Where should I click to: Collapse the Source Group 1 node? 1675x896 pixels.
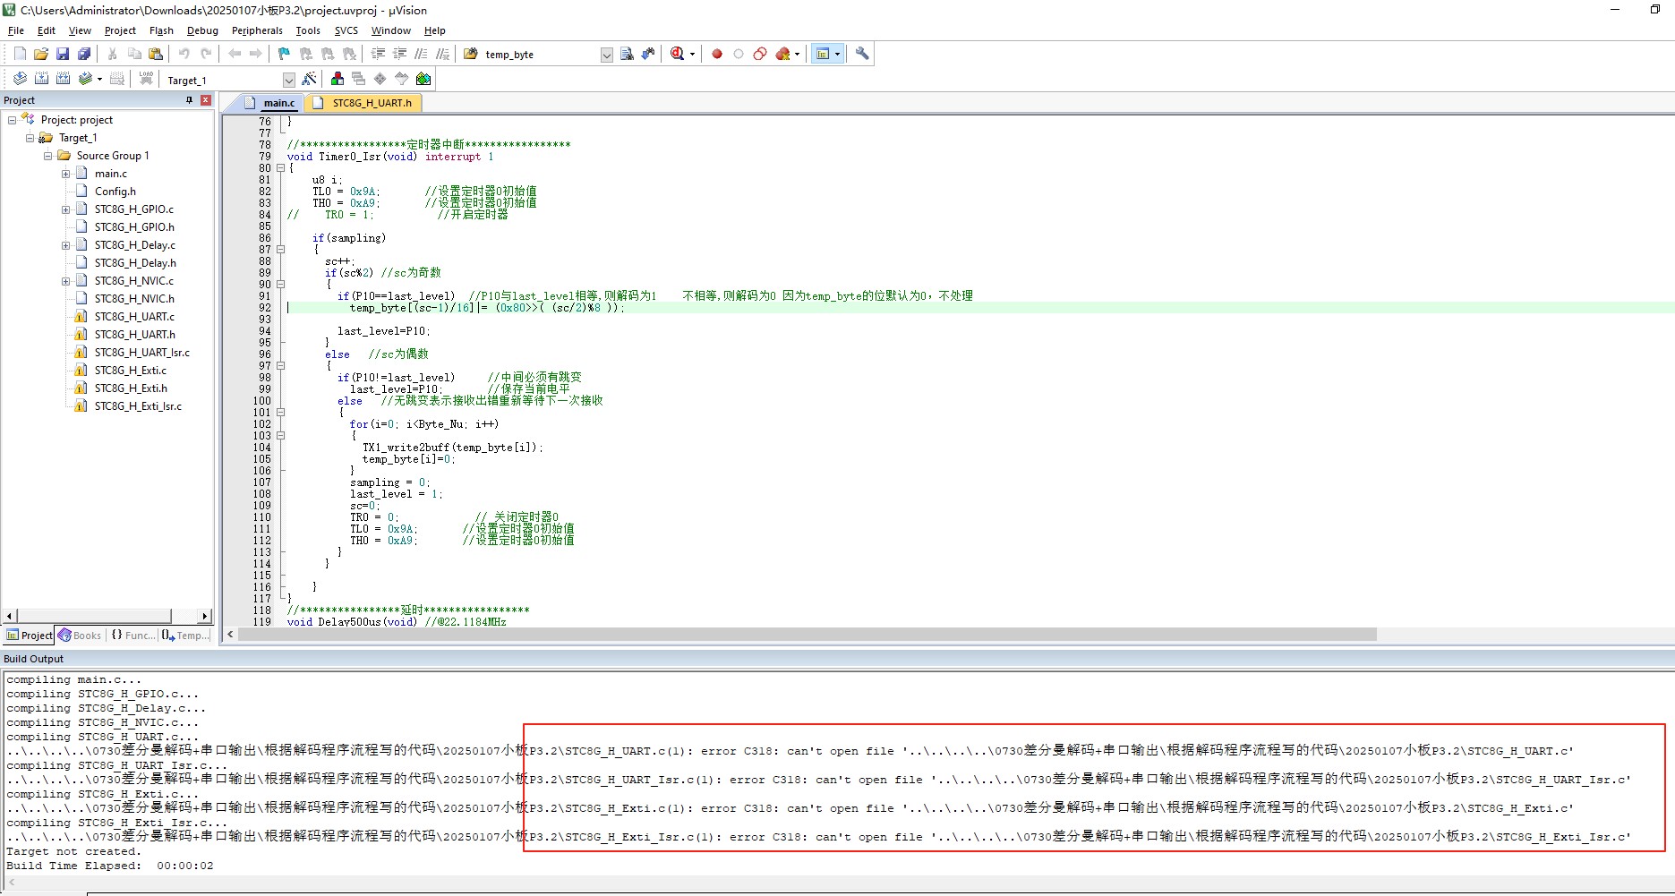pos(47,156)
